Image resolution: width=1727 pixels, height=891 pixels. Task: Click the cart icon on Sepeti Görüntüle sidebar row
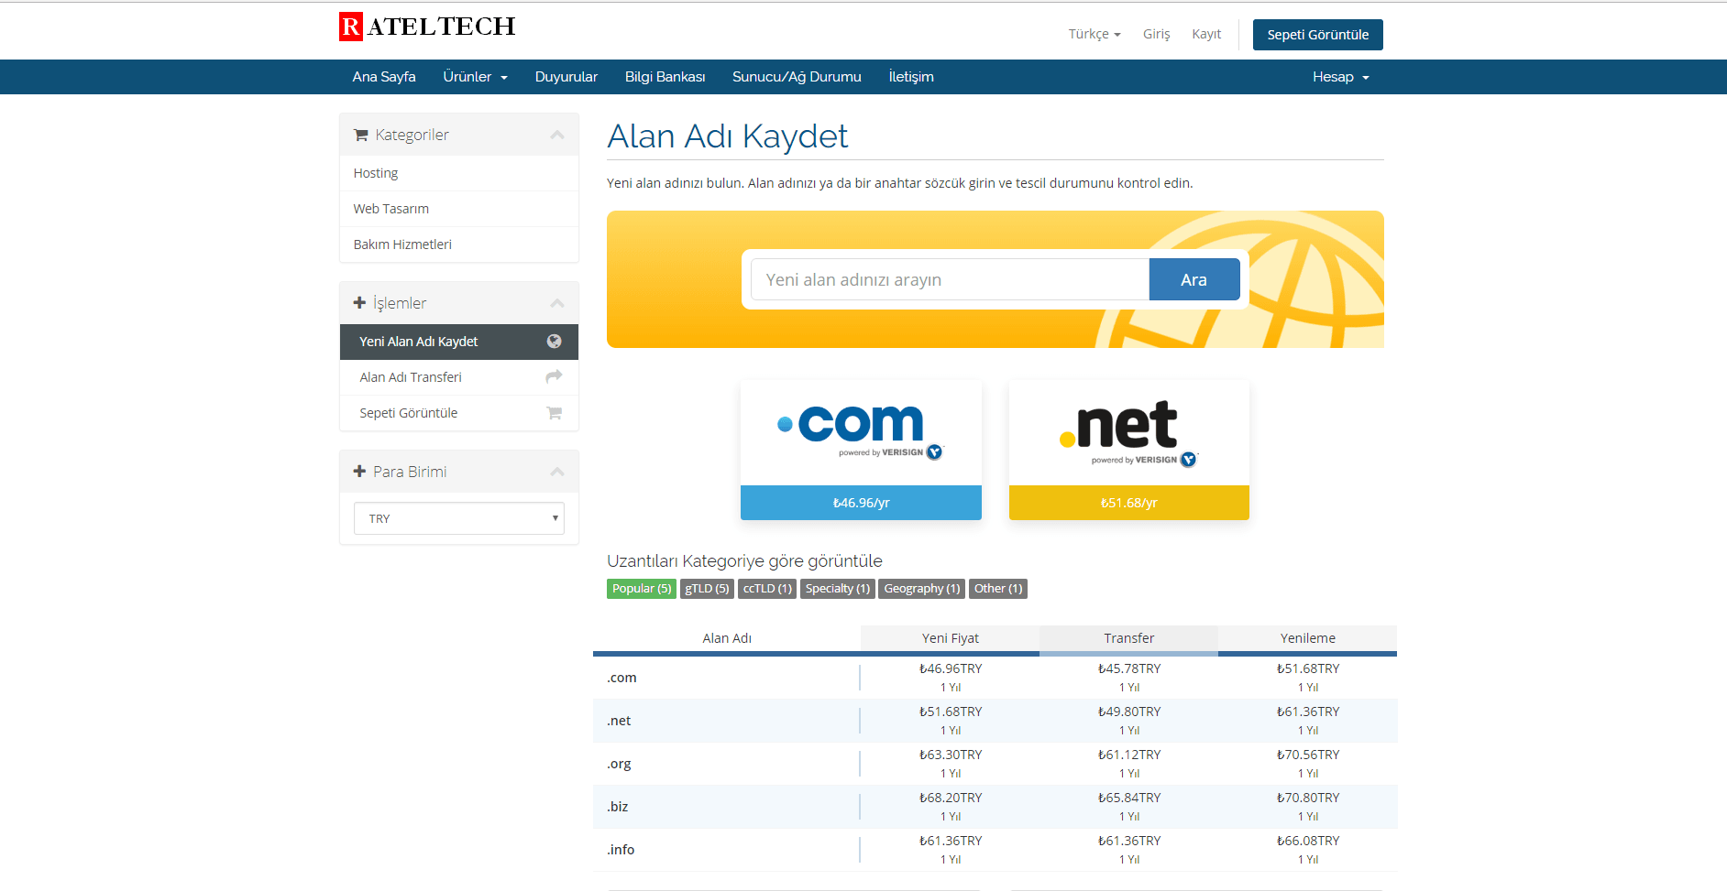click(x=554, y=413)
